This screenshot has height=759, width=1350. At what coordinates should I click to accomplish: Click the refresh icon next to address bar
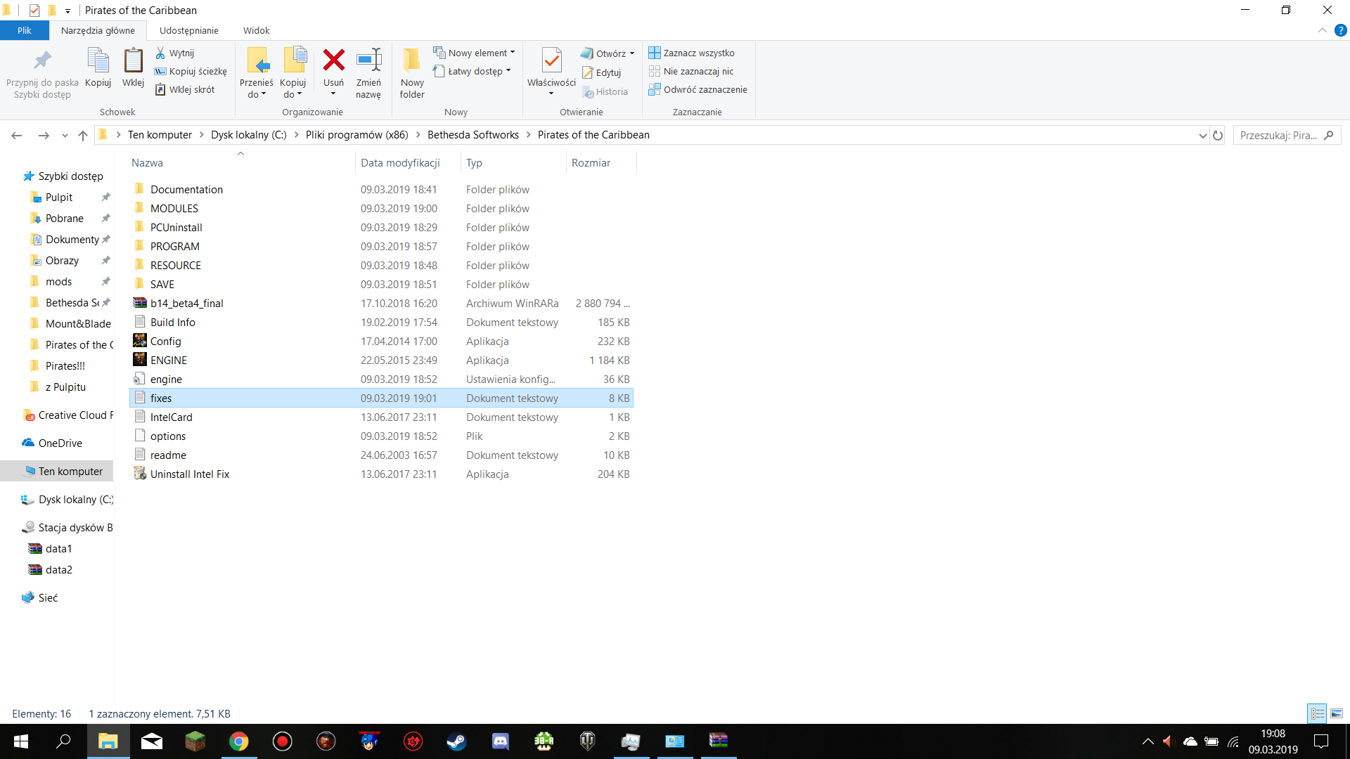point(1218,135)
